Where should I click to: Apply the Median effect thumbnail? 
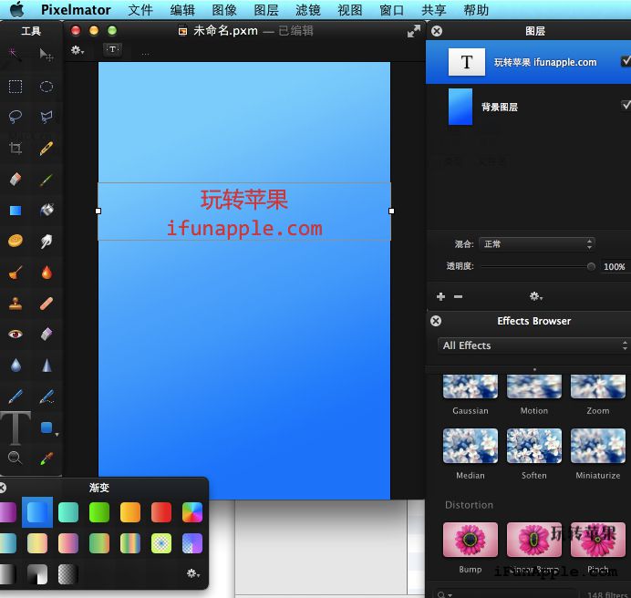[x=470, y=446]
